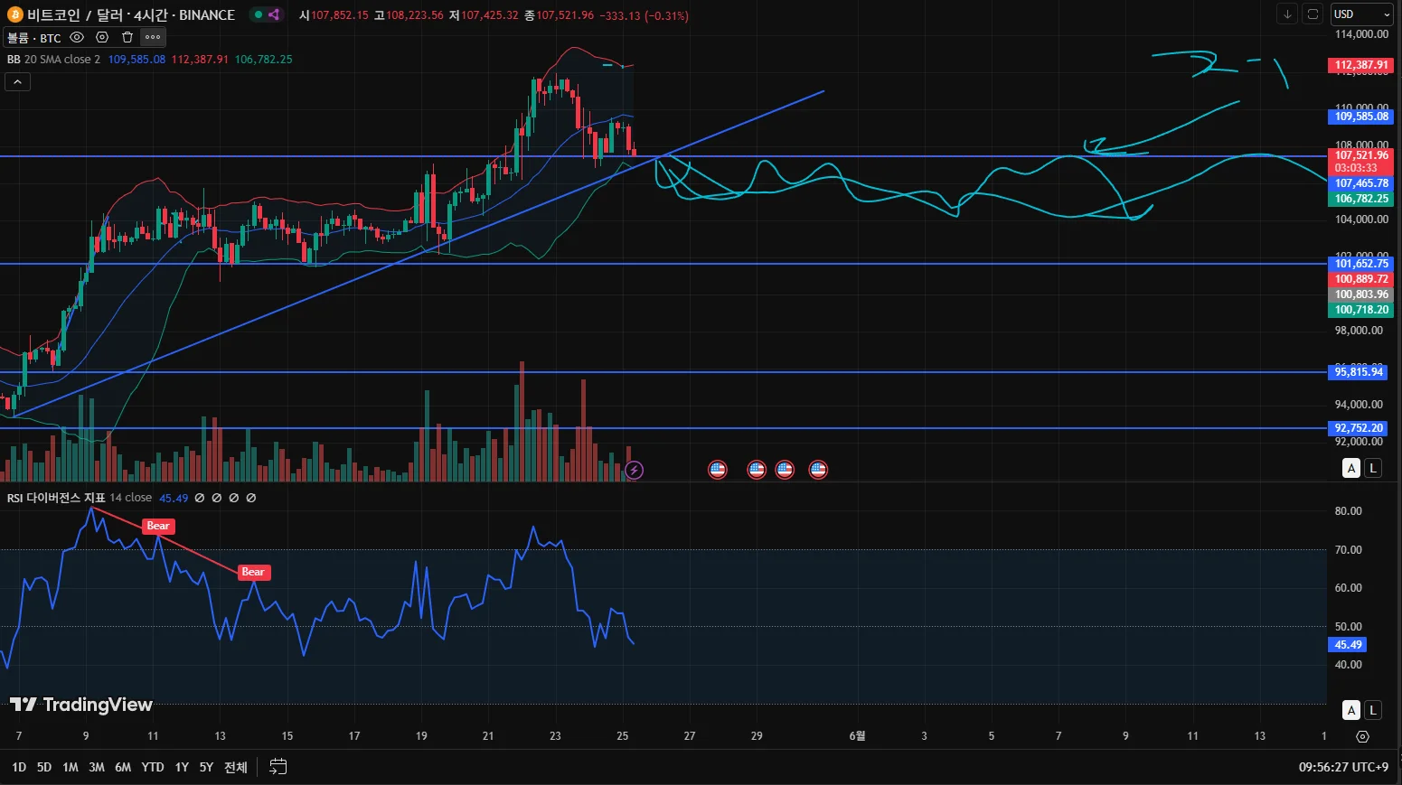Viewport: 1402px width, 785px height.
Task: Toggle log scale on price pane
Action: point(1373,468)
